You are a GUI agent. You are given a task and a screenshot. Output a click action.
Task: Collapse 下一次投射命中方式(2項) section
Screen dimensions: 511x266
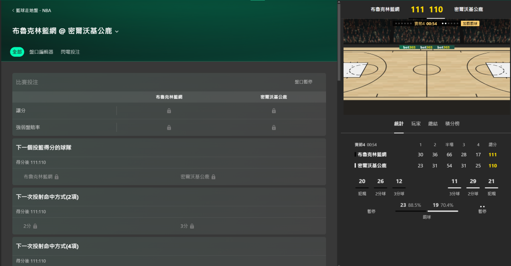pyautogui.click(x=169, y=197)
